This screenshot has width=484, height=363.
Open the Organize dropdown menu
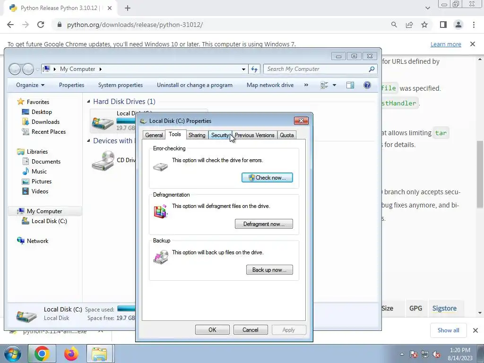(x=30, y=85)
